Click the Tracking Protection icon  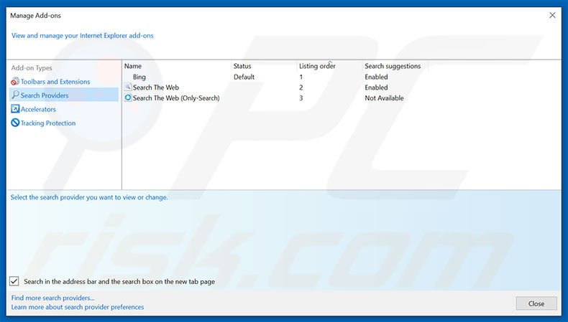[x=15, y=123]
